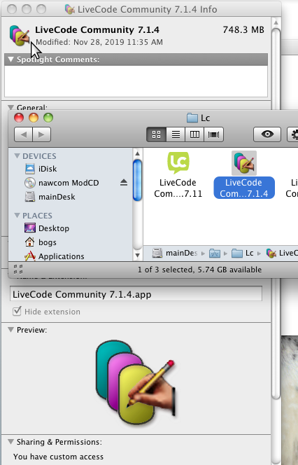The image size is (298, 465).
Task: Click the LiveCode icon in Info header
Action: (20, 35)
